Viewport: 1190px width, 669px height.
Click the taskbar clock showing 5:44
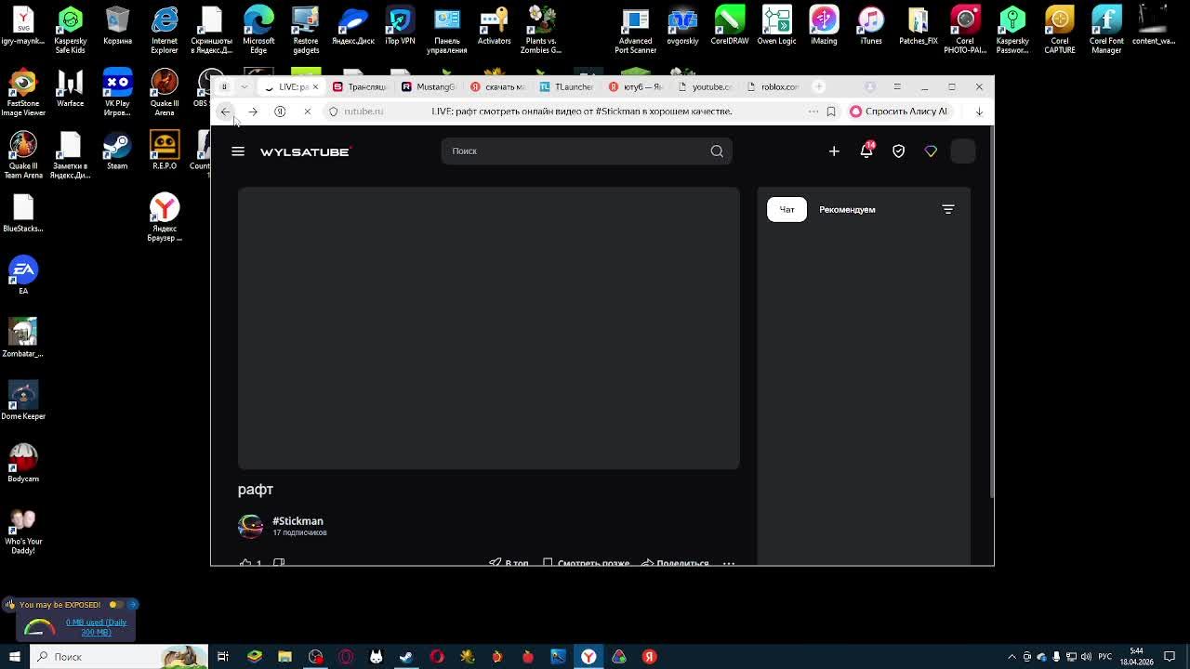click(x=1136, y=657)
